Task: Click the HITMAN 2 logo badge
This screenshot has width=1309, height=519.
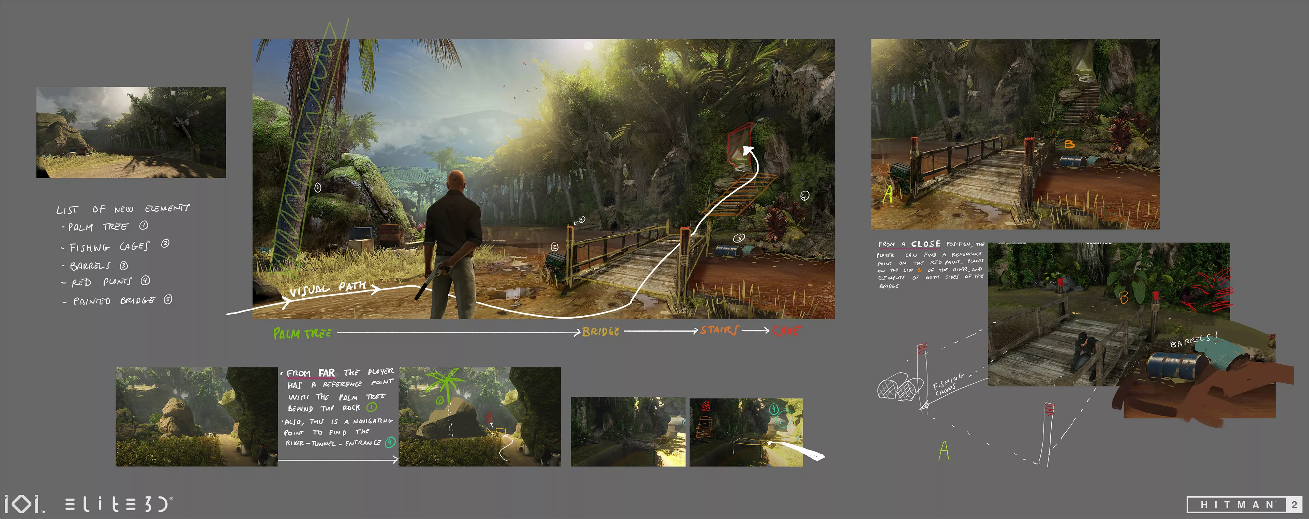Action: [1244, 504]
